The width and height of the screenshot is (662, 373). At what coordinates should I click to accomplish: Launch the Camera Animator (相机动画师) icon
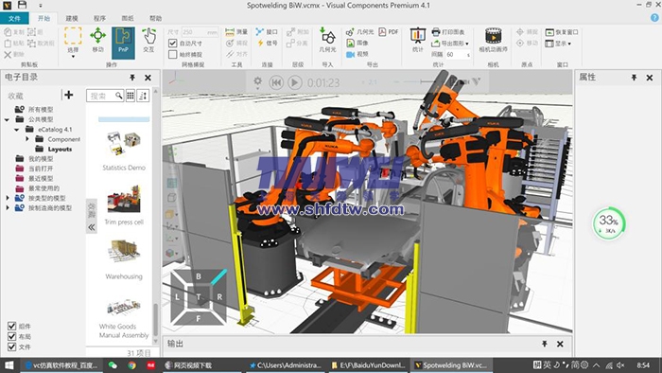tap(493, 40)
